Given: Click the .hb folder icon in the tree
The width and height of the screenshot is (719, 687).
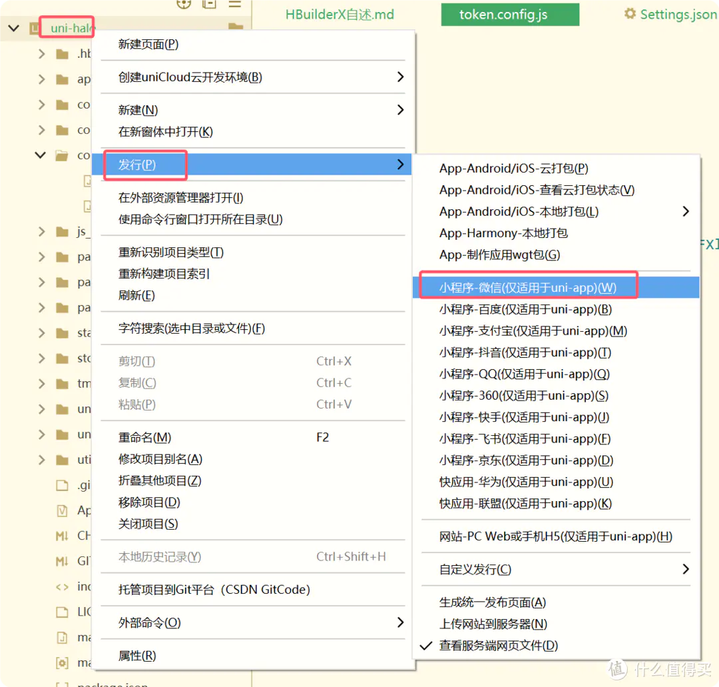Looking at the screenshot, I should click(x=63, y=54).
